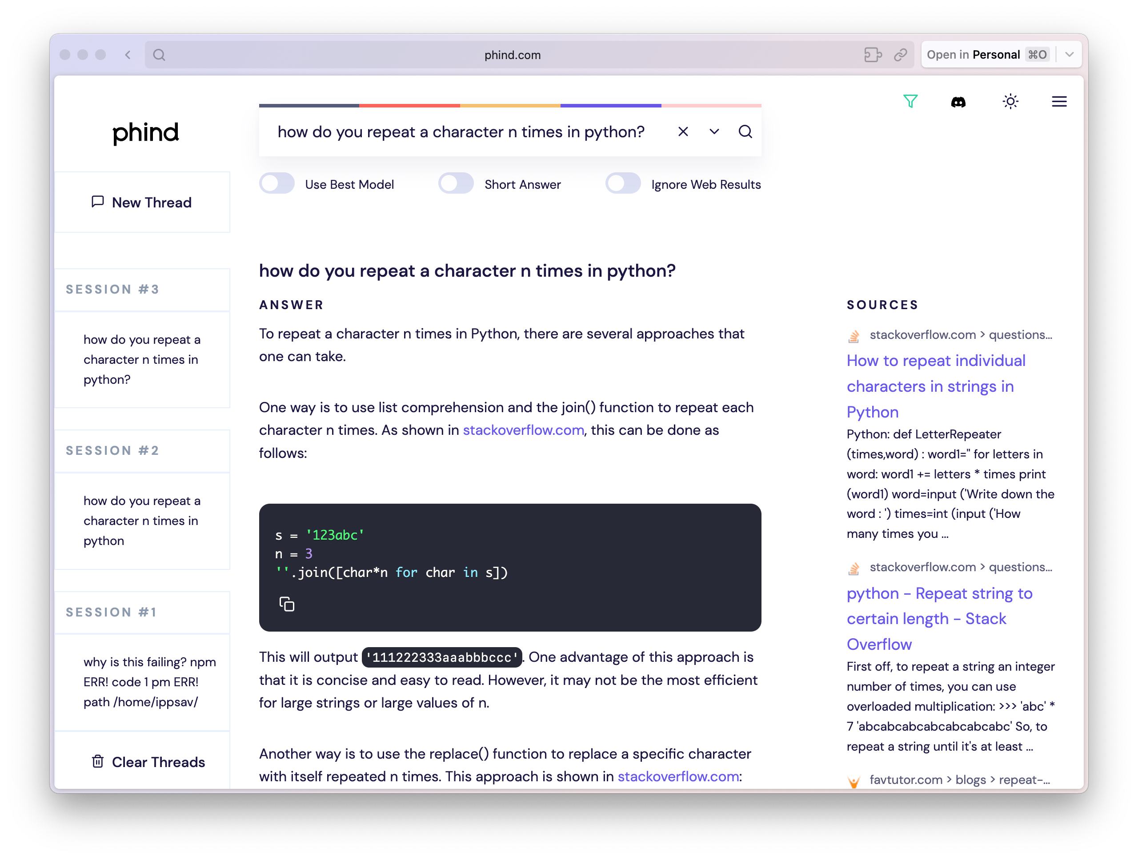
Task: Click the New Thread button
Action: coord(146,202)
